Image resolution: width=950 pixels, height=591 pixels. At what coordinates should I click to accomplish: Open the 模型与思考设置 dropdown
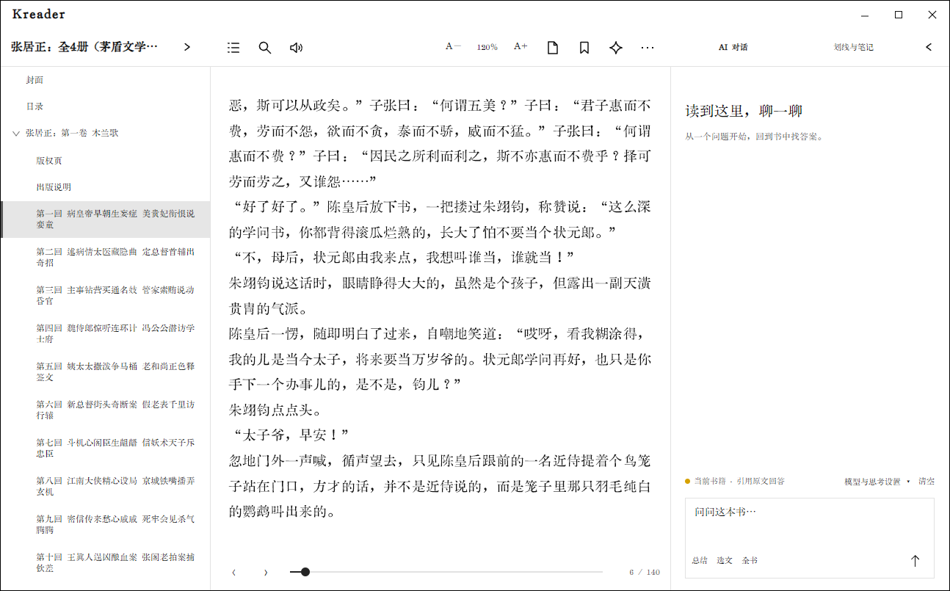pos(877,482)
